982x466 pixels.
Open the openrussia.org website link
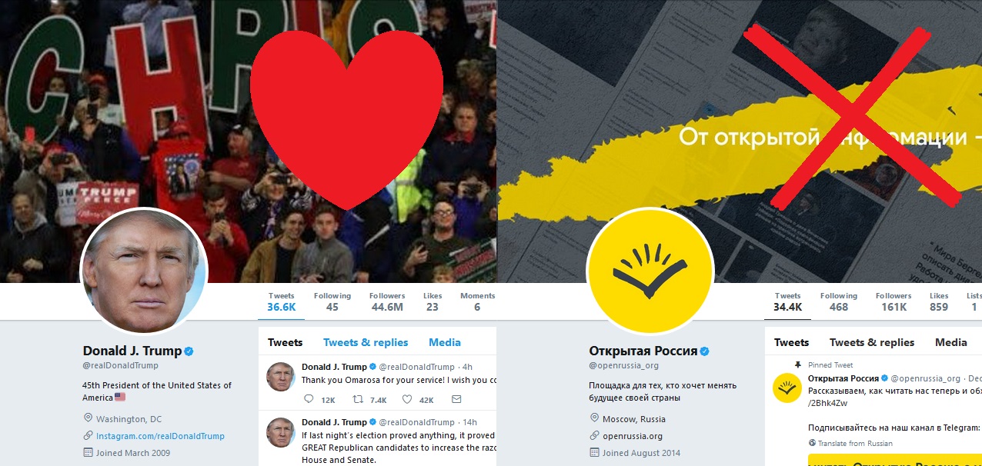pyautogui.click(x=633, y=436)
